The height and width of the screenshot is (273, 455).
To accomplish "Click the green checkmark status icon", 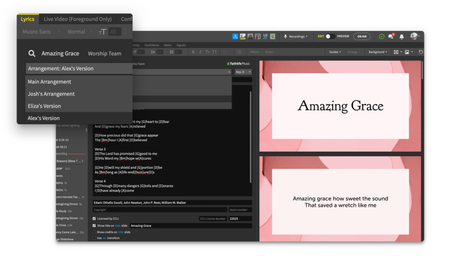I will 382,36.
